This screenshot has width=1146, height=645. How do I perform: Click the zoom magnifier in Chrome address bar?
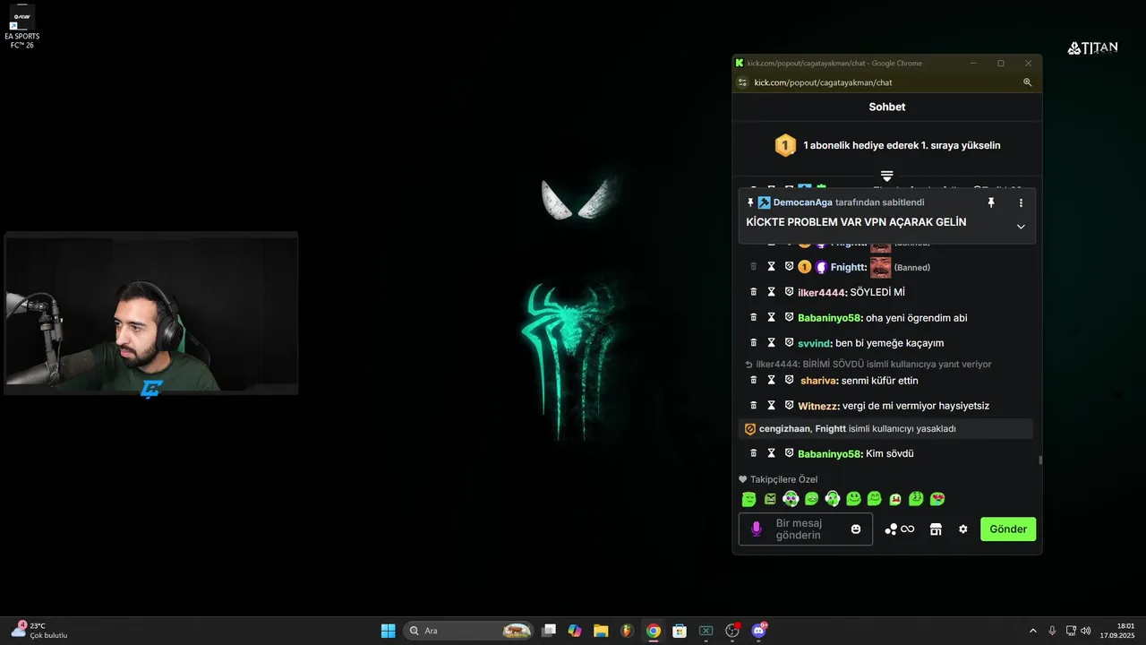click(x=1028, y=82)
